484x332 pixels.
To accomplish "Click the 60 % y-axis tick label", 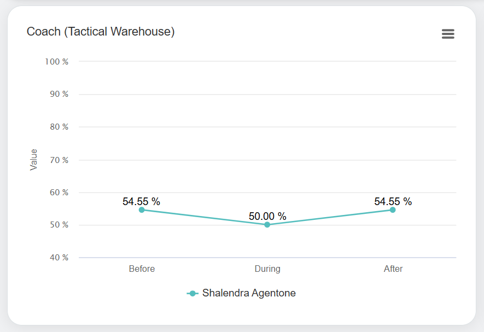I will (59, 193).
